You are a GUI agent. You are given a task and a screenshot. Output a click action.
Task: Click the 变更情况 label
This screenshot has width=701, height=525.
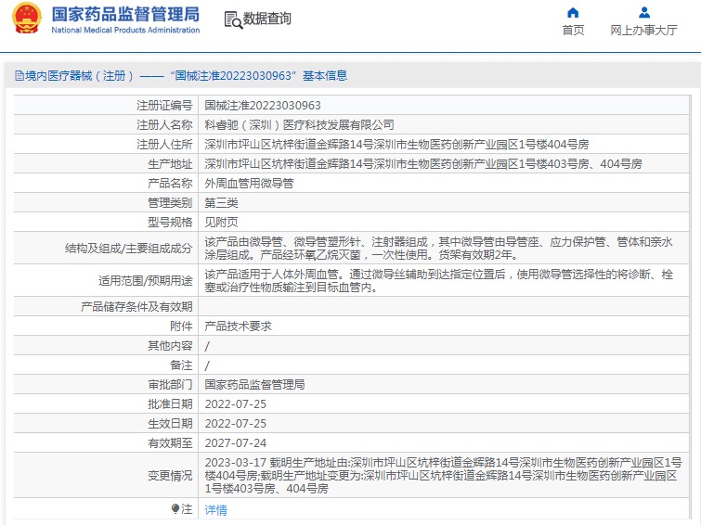pyautogui.click(x=170, y=476)
